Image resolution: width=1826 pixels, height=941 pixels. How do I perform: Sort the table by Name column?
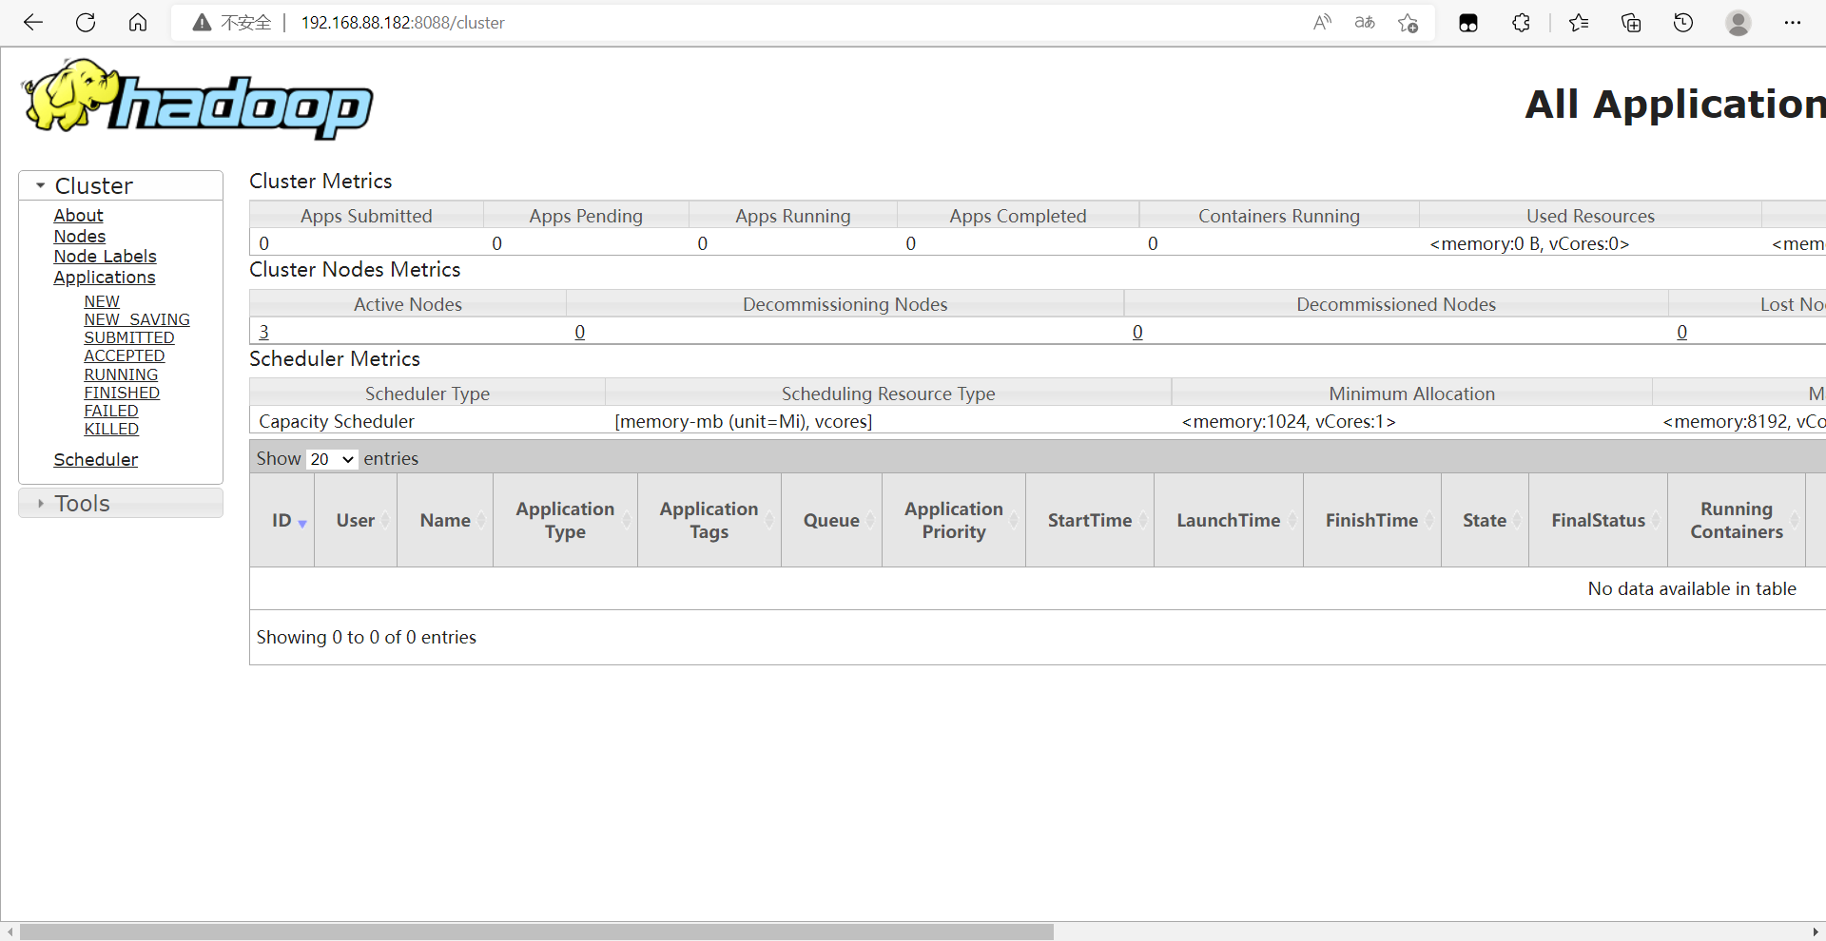(445, 520)
